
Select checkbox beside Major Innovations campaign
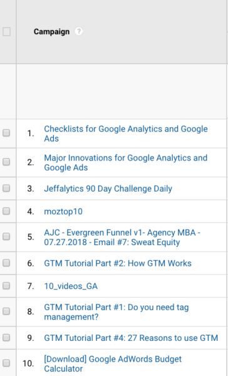(6, 162)
